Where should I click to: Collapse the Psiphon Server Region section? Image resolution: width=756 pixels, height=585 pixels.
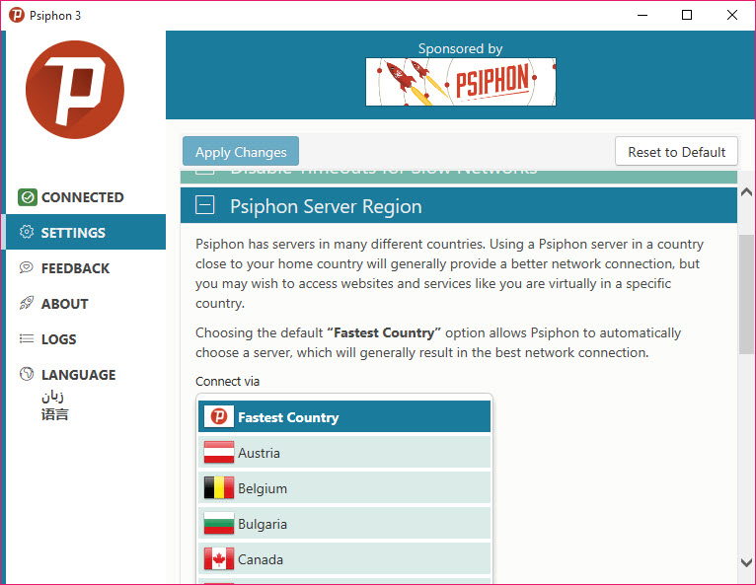coord(205,205)
